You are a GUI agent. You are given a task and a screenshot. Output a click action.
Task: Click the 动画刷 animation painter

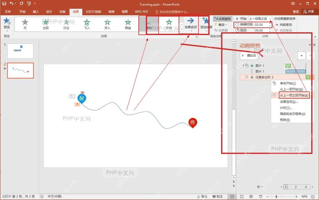[x=221, y=30]
